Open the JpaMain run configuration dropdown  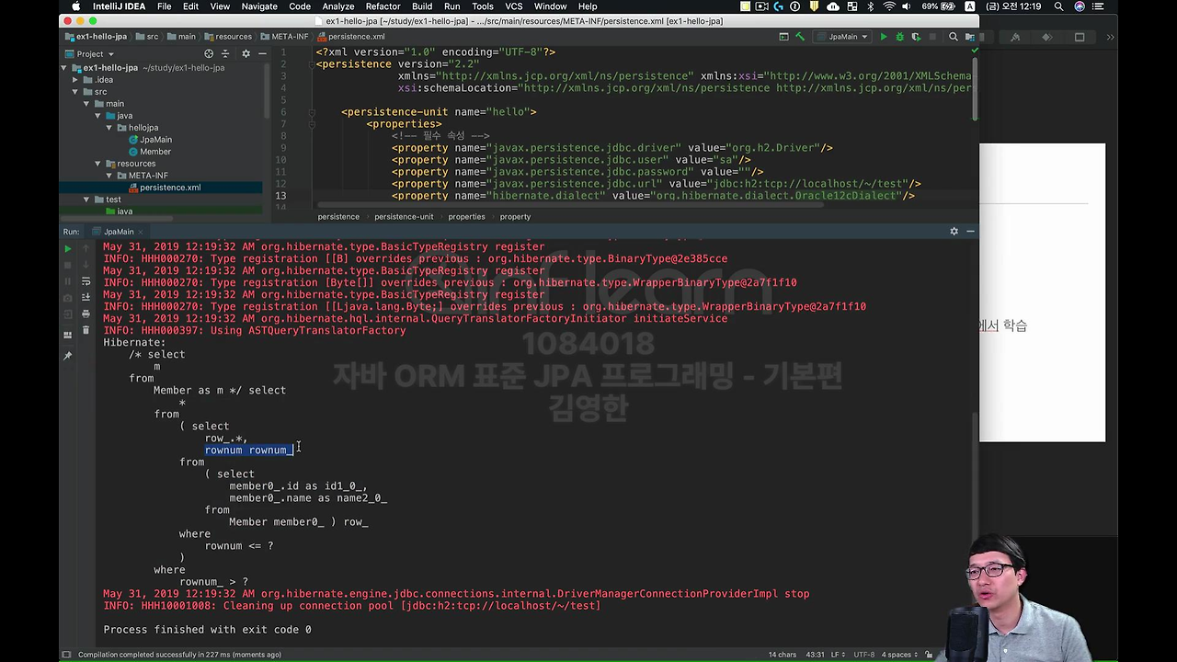(x=843, y=37)
